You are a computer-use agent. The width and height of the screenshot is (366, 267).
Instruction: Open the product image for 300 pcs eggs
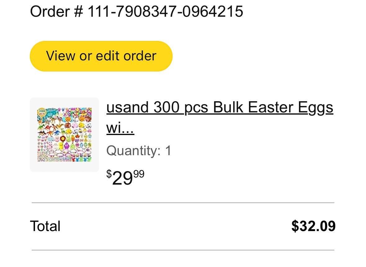(64, 134)
